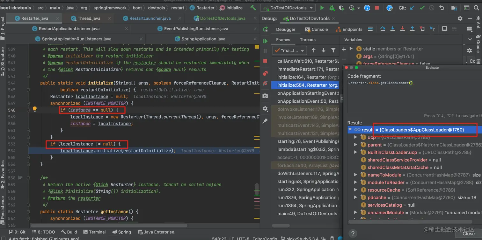Switch to RestartLauncher.java editor tab
Image resolution: width=482 pixels, height=240 pixels.
(x=150, y=18)
